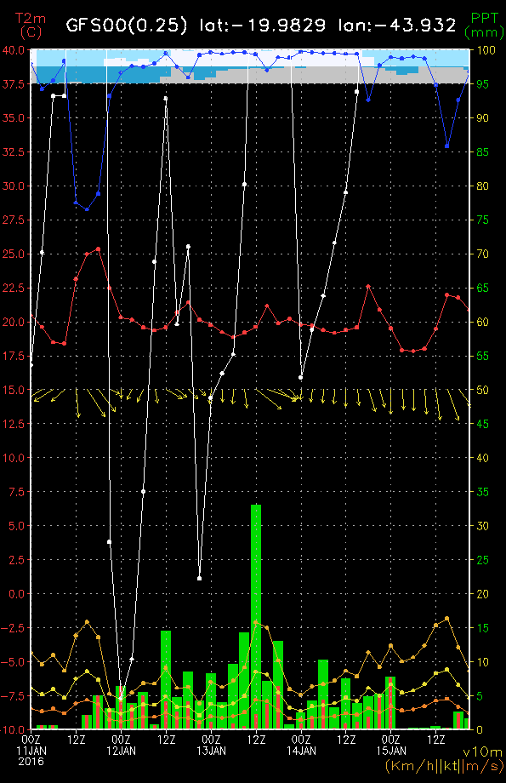Click the 25.0 temperature axis tick

point(14,254)
